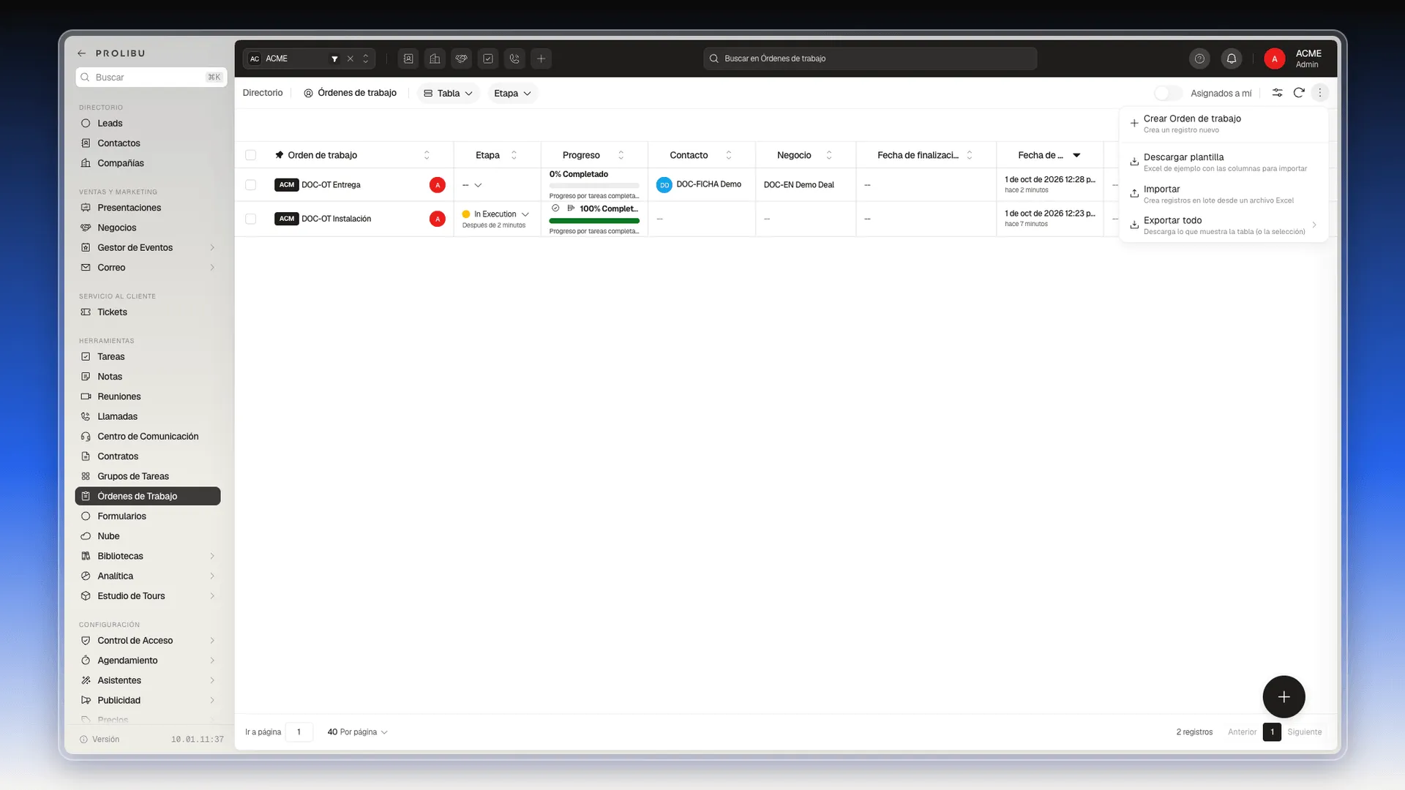
Task: Open the notifications bell
Action: tap(1232, 59)
